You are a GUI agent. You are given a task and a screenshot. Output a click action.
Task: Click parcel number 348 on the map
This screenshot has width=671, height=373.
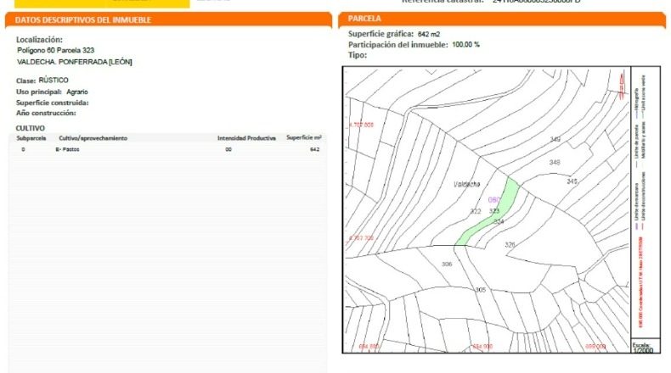[x=555, y=163]
